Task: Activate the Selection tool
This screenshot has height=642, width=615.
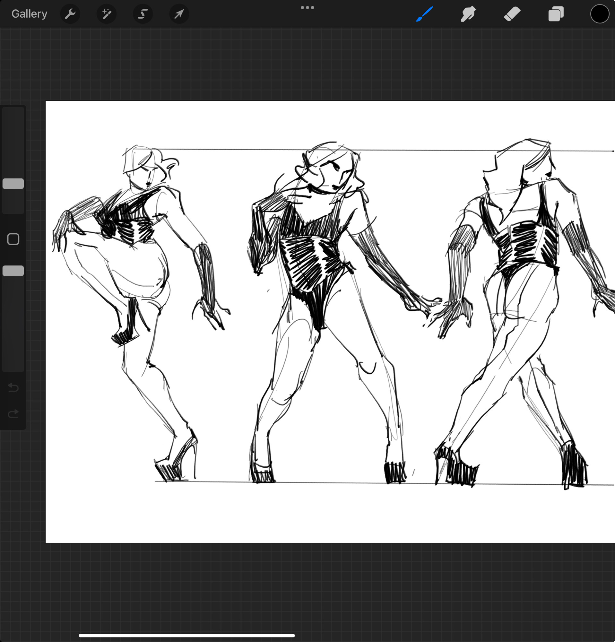Action: tap(143, 14)
